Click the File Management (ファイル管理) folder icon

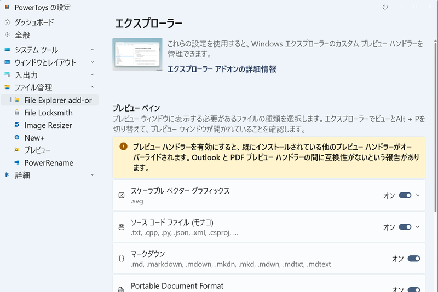point(7,87)
